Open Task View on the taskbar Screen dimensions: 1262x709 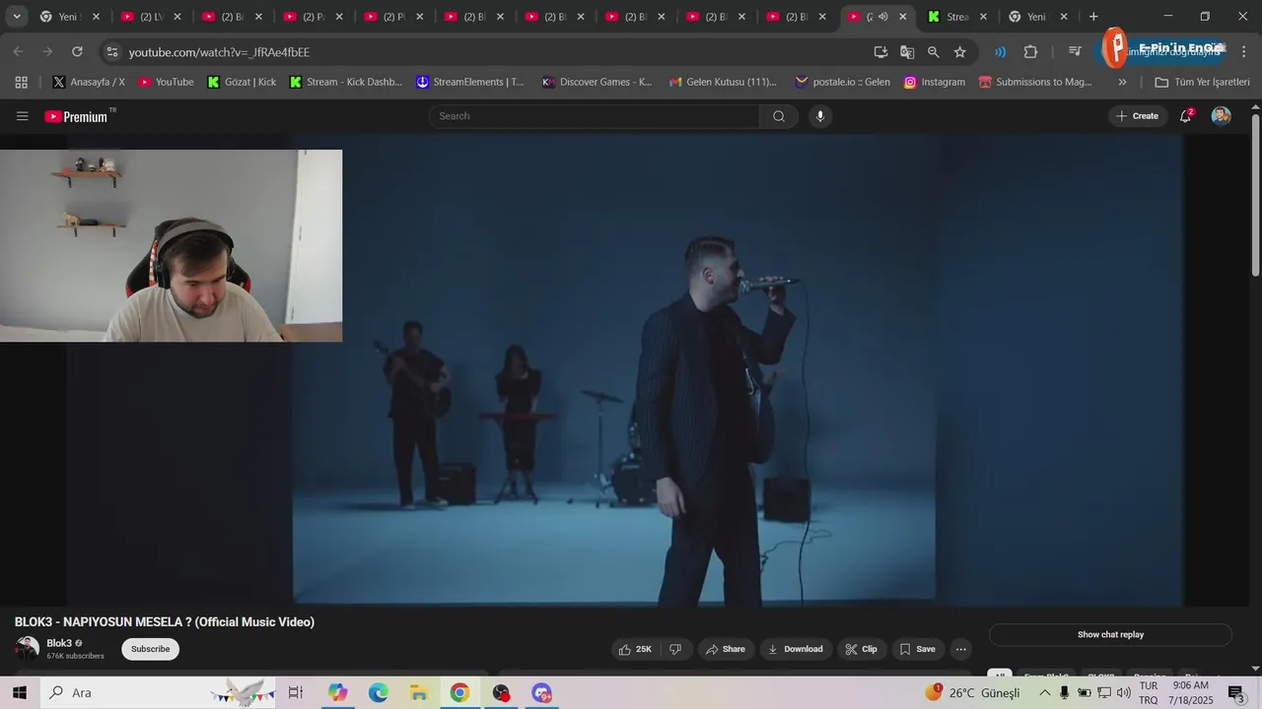point(295,693)
